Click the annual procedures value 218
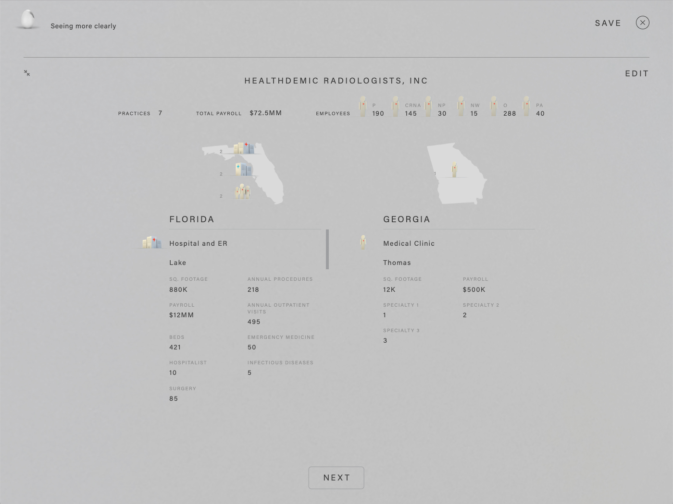 253,289
